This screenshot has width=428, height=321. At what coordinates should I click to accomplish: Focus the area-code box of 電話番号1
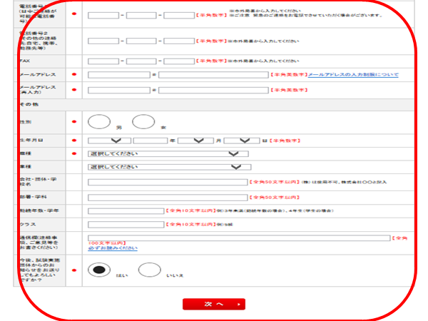coord(103,15)
